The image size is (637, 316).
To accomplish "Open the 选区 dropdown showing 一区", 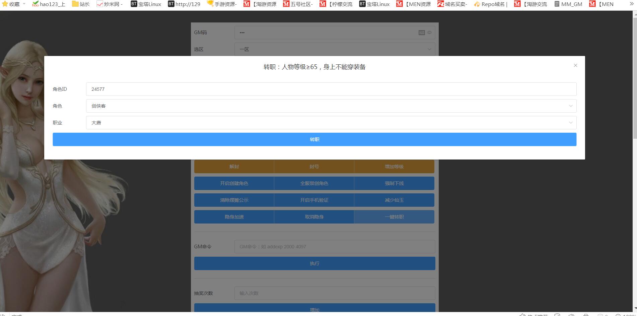I will click(x=335, y=49).
